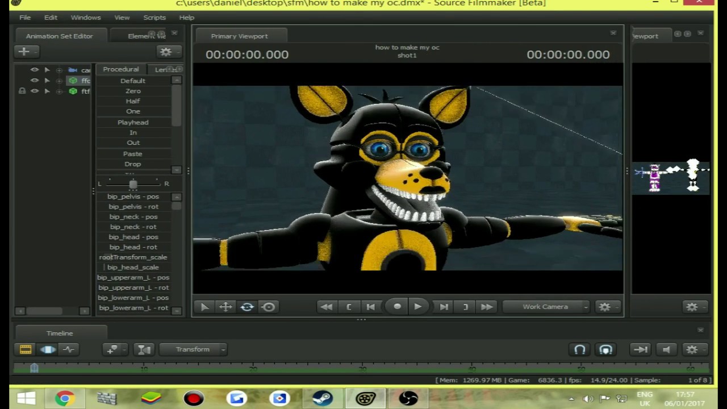This screenshot has height=409, width=727.
Task: Apply the Drop procedural preset
Action: tap(133, 164)
